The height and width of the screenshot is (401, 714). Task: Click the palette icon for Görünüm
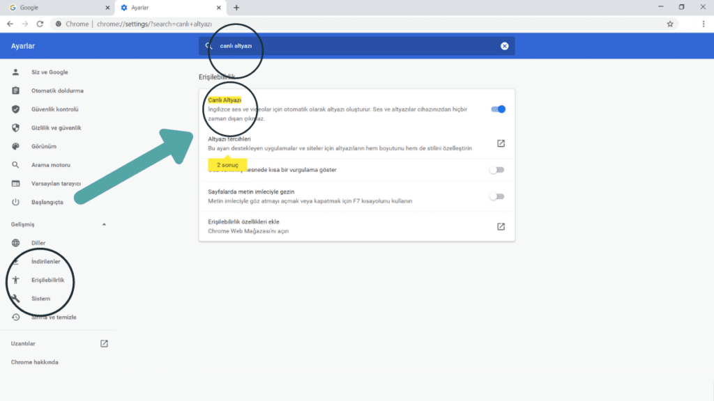click(15, 146)
